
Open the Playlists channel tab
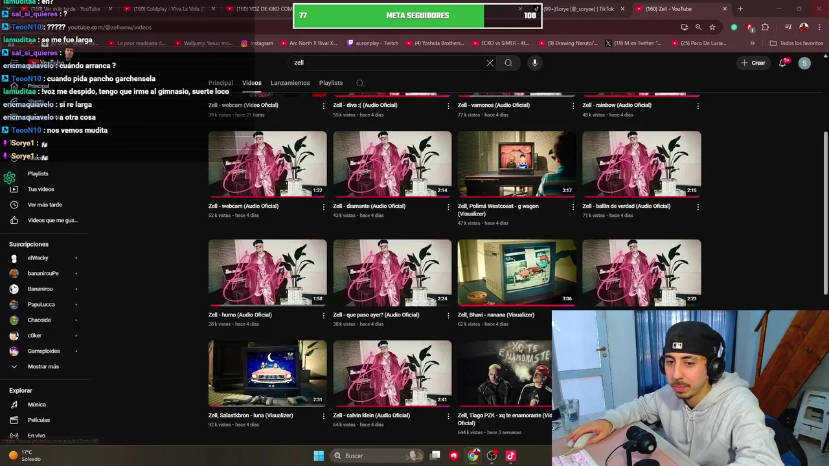tap(331, 83)
